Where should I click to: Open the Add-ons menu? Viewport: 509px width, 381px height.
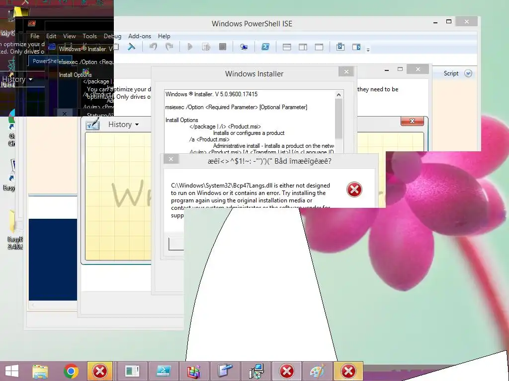[140, 36]
